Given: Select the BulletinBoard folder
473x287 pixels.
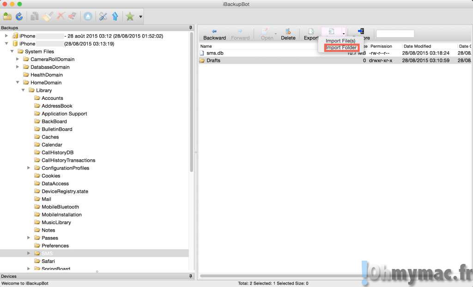Looking at the screenshot, I should (57, 129).
